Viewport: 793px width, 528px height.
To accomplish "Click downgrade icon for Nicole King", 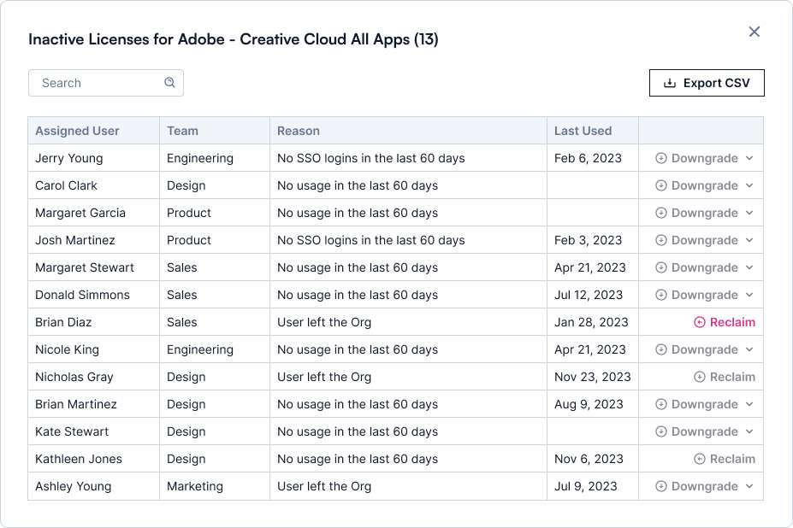I will 661,349.
